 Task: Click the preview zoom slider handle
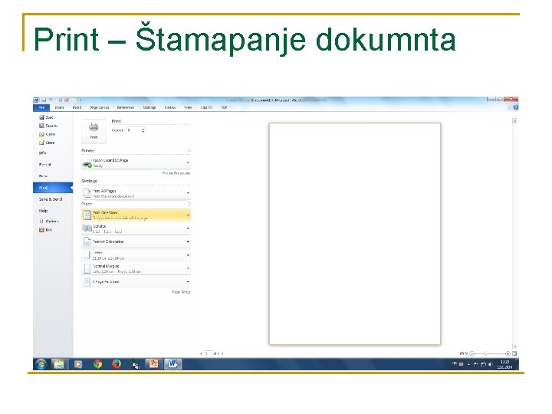click(486, 353)
